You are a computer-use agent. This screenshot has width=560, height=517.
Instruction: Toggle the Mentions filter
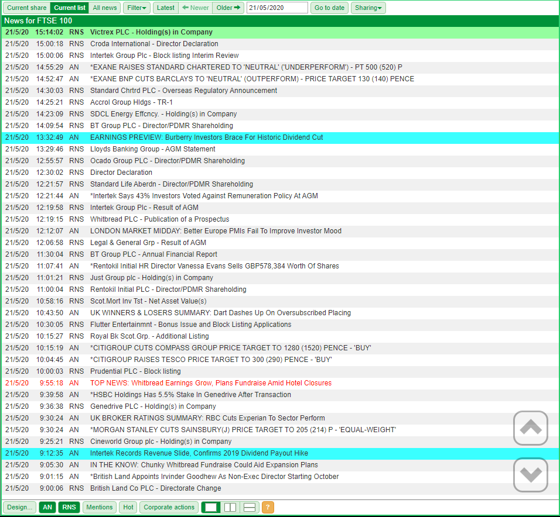tap(99, 507)
